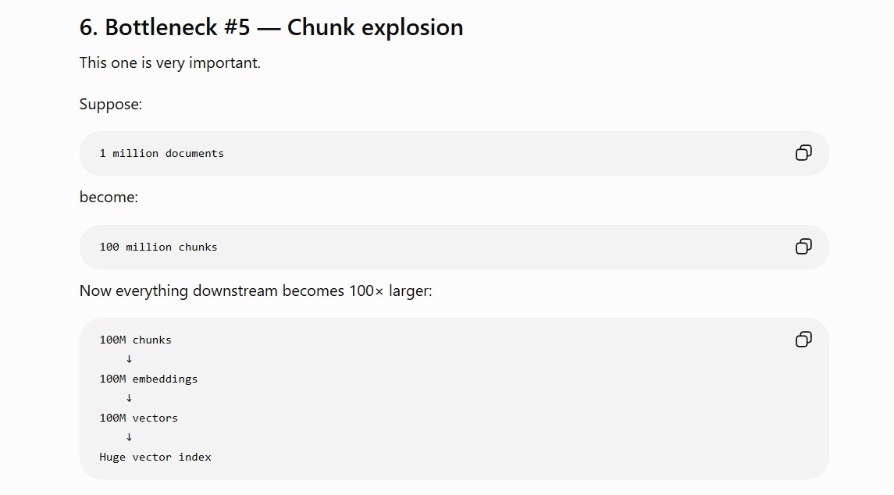Click the down arrow below "100M chunks"

pos(129,358)
